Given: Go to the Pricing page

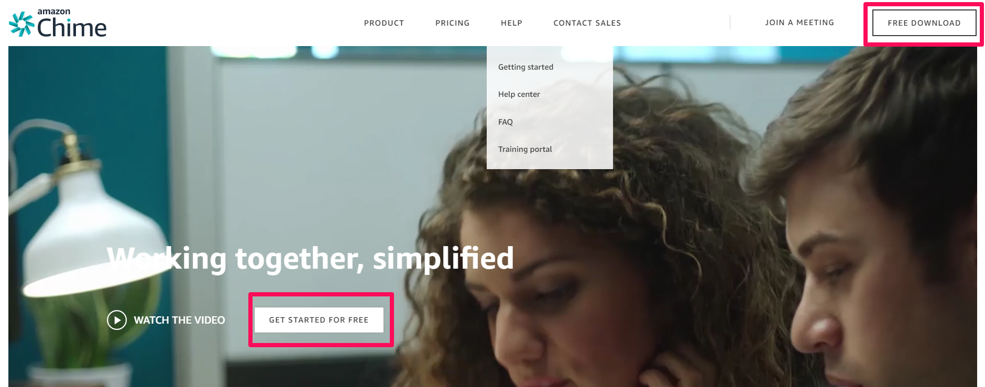Looking at the screenshot, I should (452, 23).
